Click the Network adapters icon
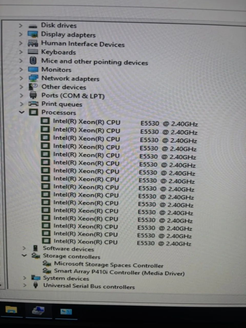Viewport: 246px width, 328px height. click(x=33, y=78)
